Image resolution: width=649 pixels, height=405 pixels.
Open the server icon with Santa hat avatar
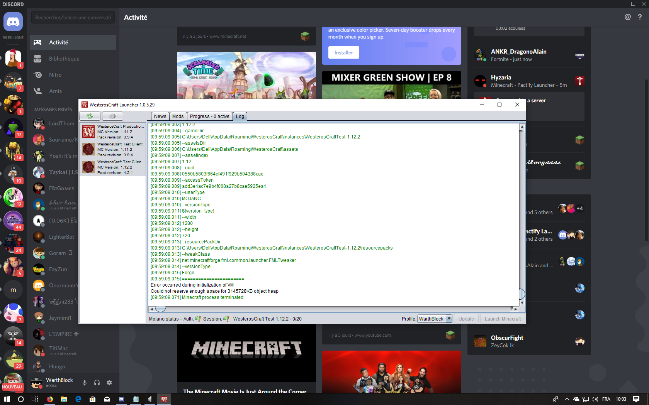(13, 58)
